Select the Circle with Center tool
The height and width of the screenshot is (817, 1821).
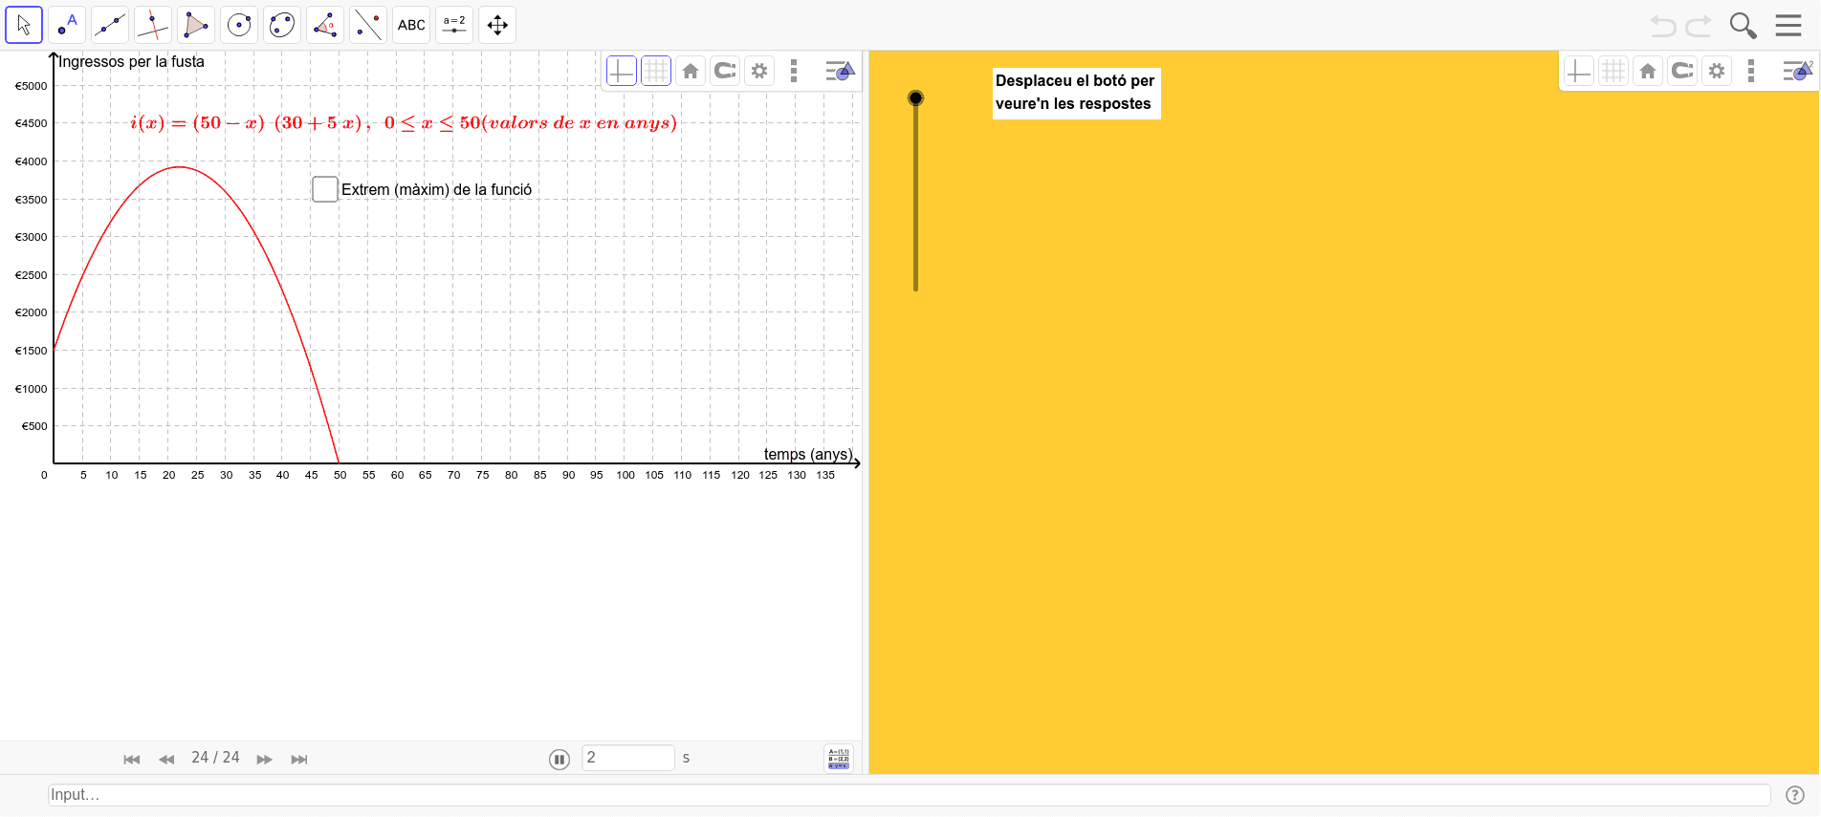click(239, 25)
